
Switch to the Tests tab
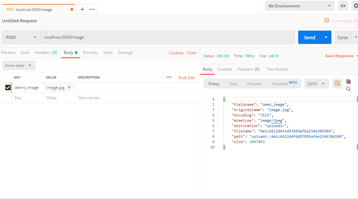(108, 53)
